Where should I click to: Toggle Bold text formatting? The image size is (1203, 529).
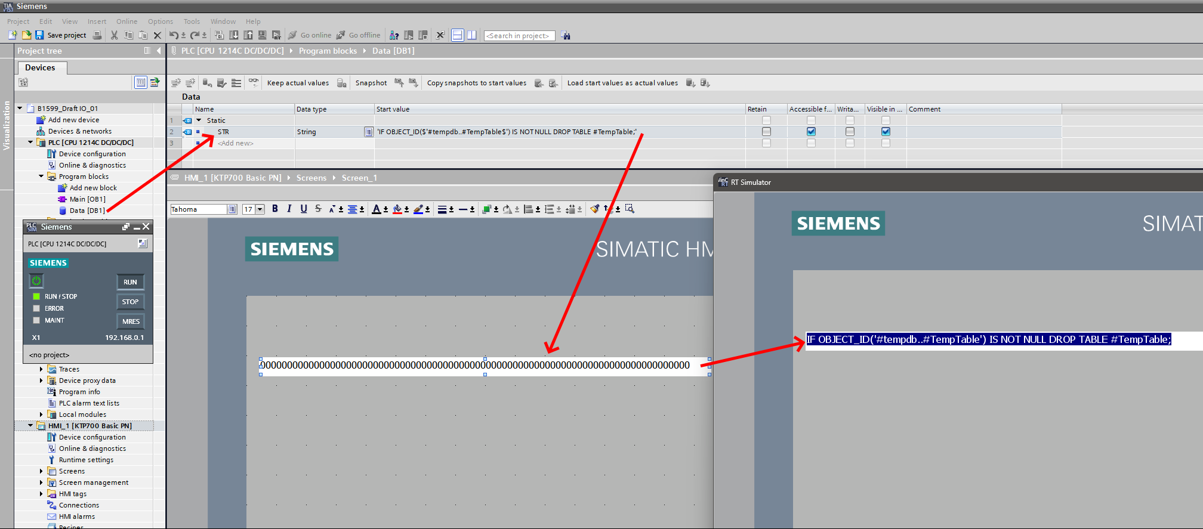275,209
